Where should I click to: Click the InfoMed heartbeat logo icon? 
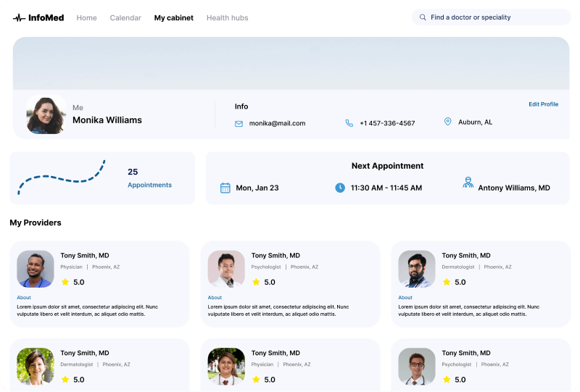coord(19,18)
